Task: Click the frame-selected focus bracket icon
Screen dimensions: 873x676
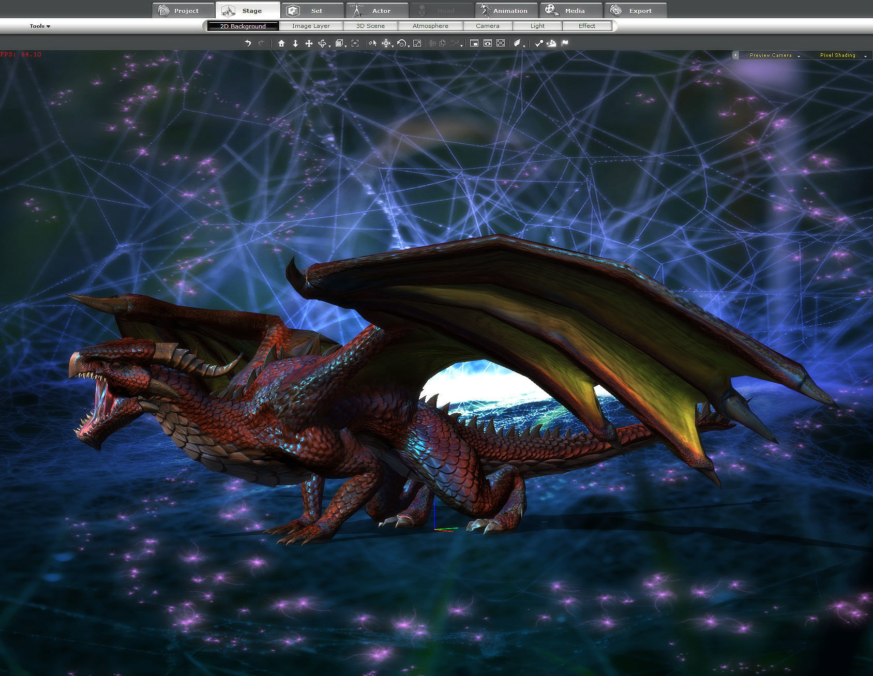Action: [355, 43]
